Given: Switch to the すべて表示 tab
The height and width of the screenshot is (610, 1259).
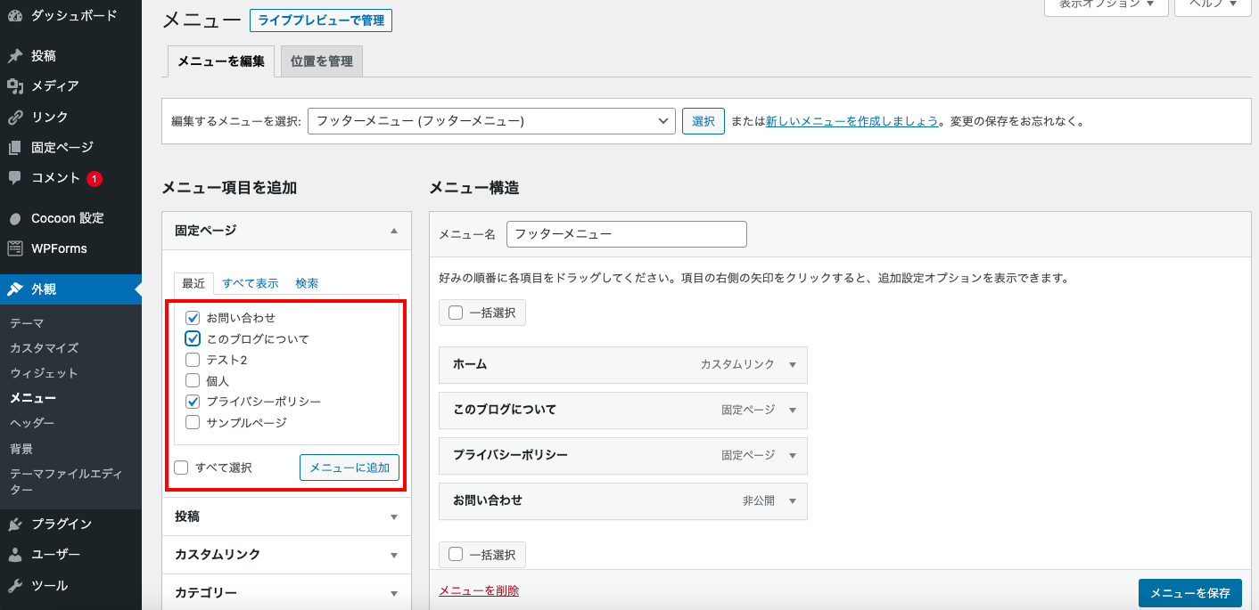Looking at the screenshot, I should pos(250,283).
